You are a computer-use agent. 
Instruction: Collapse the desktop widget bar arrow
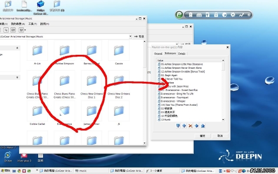tap(249, 15)
